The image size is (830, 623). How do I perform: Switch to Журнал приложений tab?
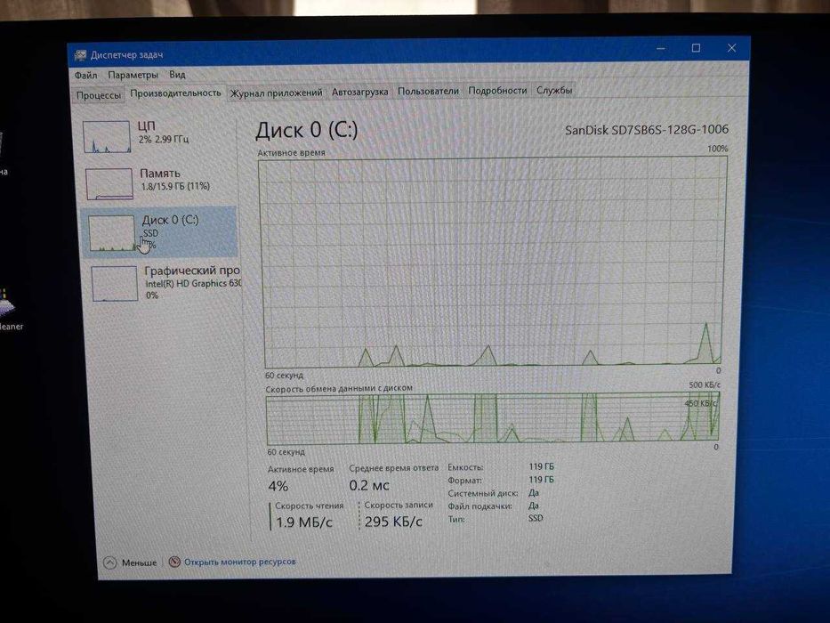[277, 93]
